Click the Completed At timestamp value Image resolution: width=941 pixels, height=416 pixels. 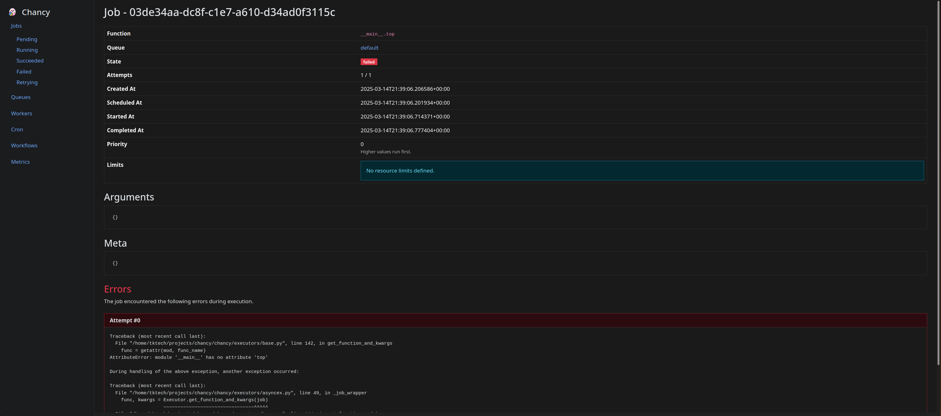coord(405,130)
